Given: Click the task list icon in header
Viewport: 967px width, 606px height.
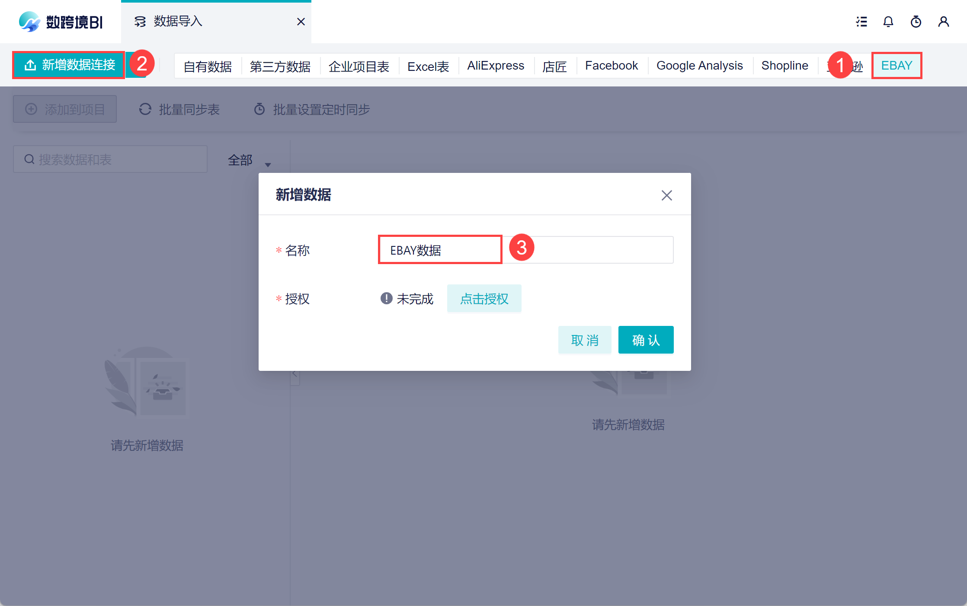Looking at the screenshot, I should tap(861, 22).
